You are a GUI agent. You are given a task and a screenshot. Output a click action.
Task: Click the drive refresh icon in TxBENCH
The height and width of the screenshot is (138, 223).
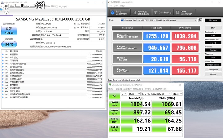pyautogui.click(x=200, y=20)
